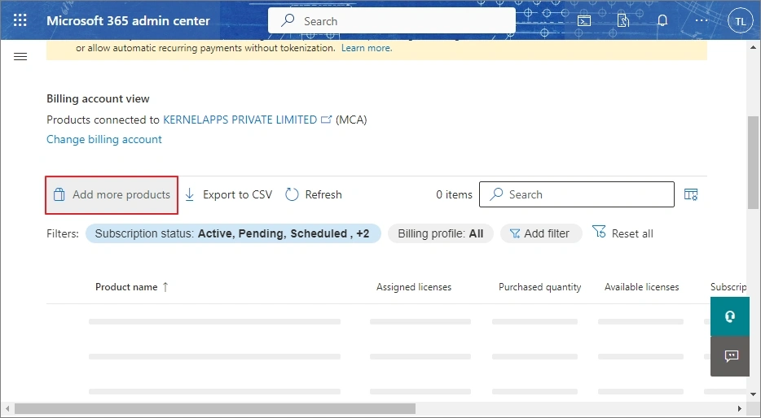The width and height of the screenshot is (761, 418).
Task: Open the help and support headset button
Action: [x=730, y=317]
